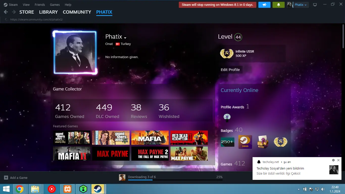Enter Big Picture mode via monitor icon

tap(315, 5)
